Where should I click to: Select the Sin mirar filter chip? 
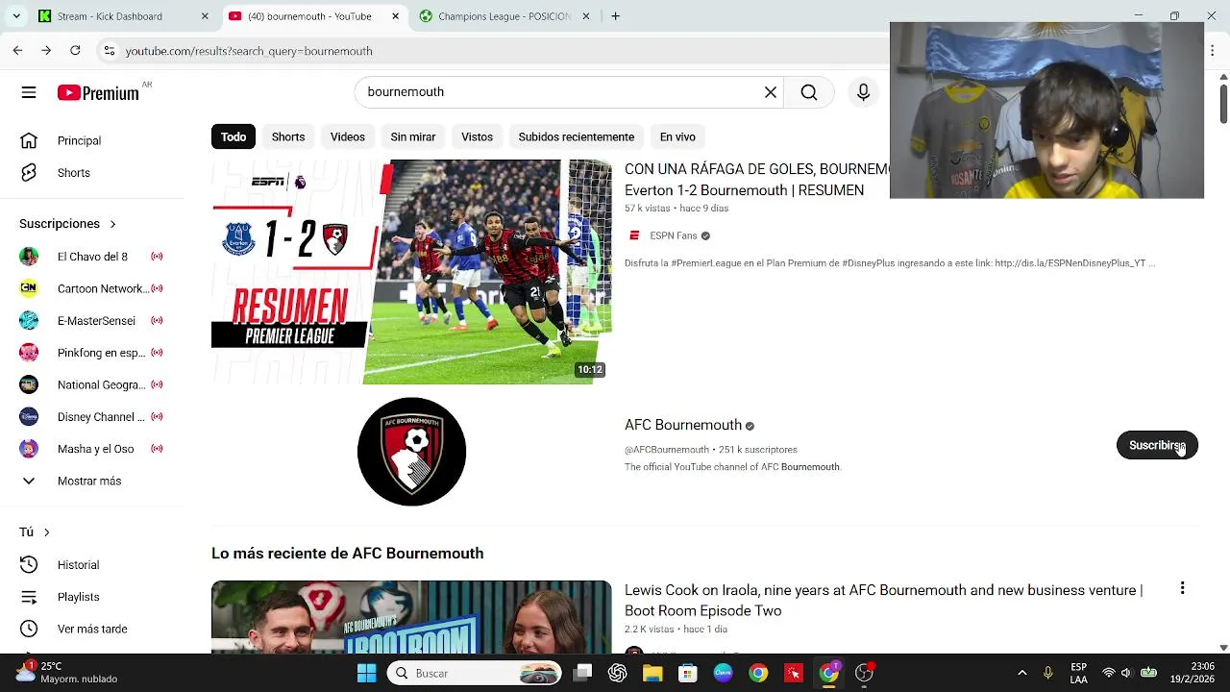413,136
